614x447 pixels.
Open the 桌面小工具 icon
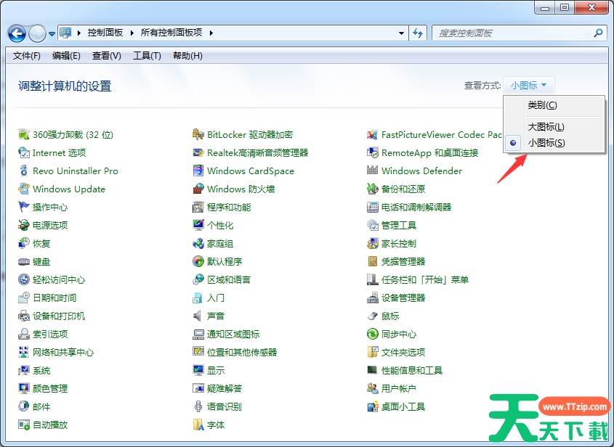click(x=372, y=406)
